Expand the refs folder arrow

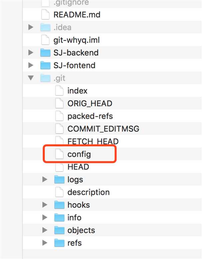tap(45, 243)
